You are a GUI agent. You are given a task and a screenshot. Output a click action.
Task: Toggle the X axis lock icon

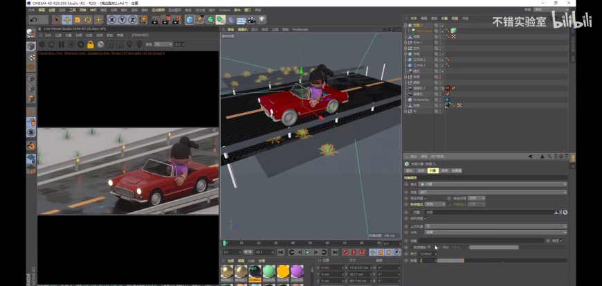point(112,20)
